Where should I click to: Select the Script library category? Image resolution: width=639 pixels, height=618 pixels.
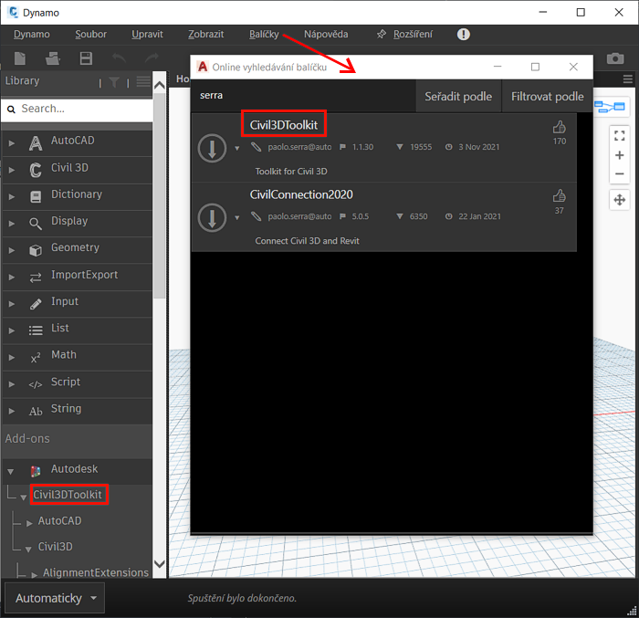pyautogui.click(x=78, y=384)
